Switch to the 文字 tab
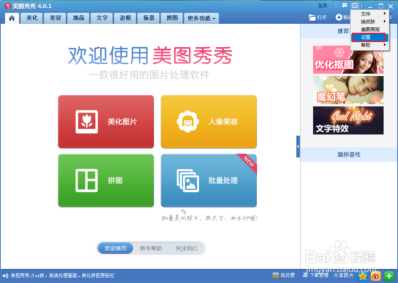Image resolution: width=398 pixels, height=283 pixels. [x=102, y=18]
